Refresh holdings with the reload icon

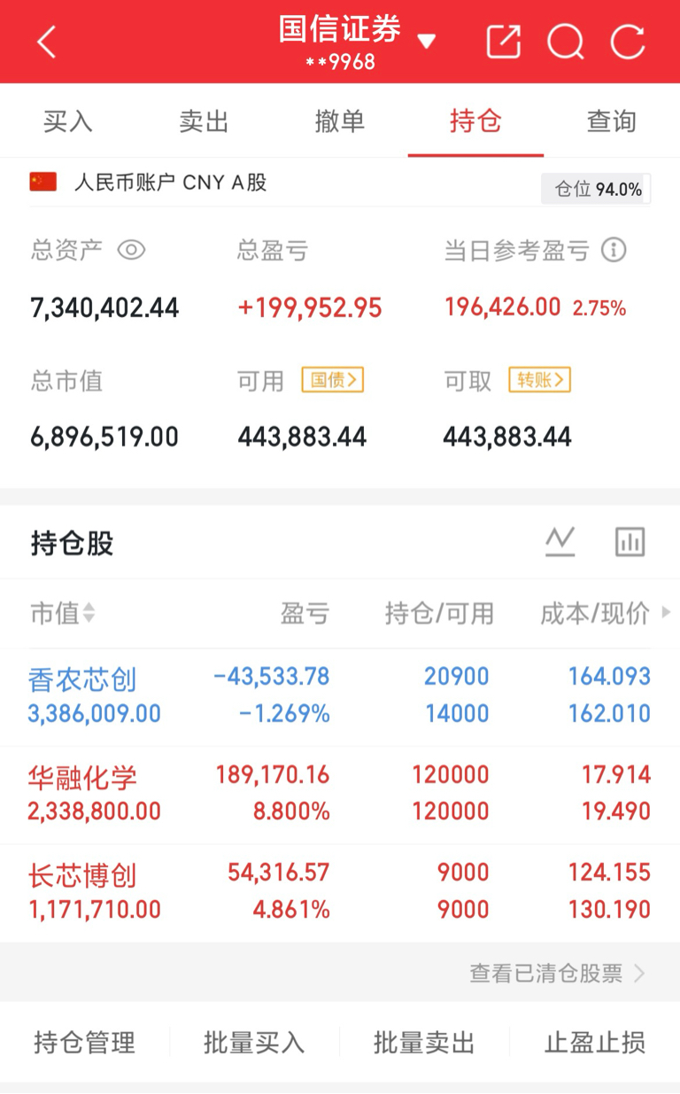click(x=628, y=42)
